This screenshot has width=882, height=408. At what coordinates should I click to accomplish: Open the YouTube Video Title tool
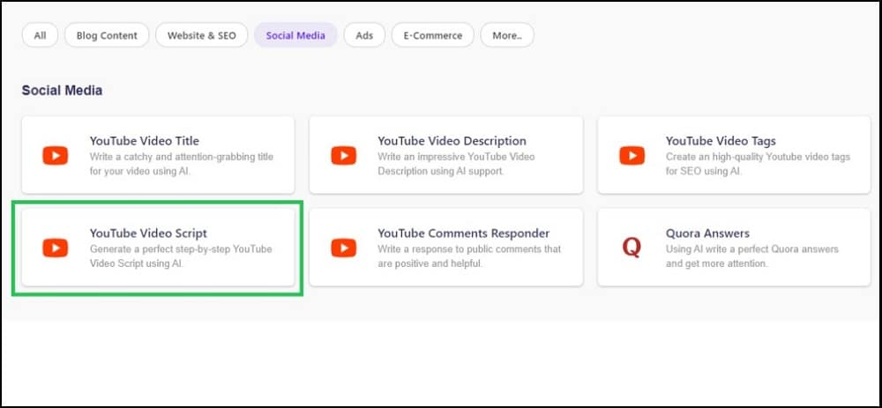click(x=158, y=155)
